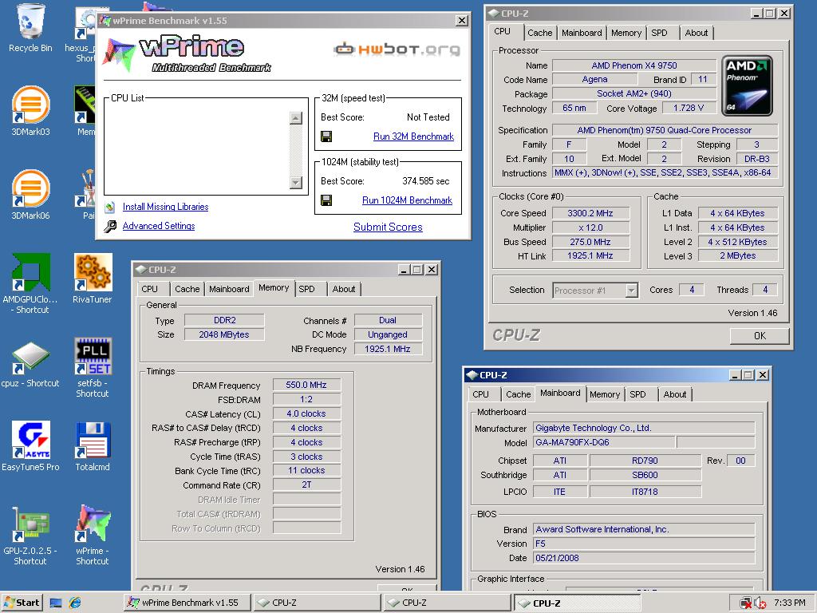Click the network tray icon

746,603
